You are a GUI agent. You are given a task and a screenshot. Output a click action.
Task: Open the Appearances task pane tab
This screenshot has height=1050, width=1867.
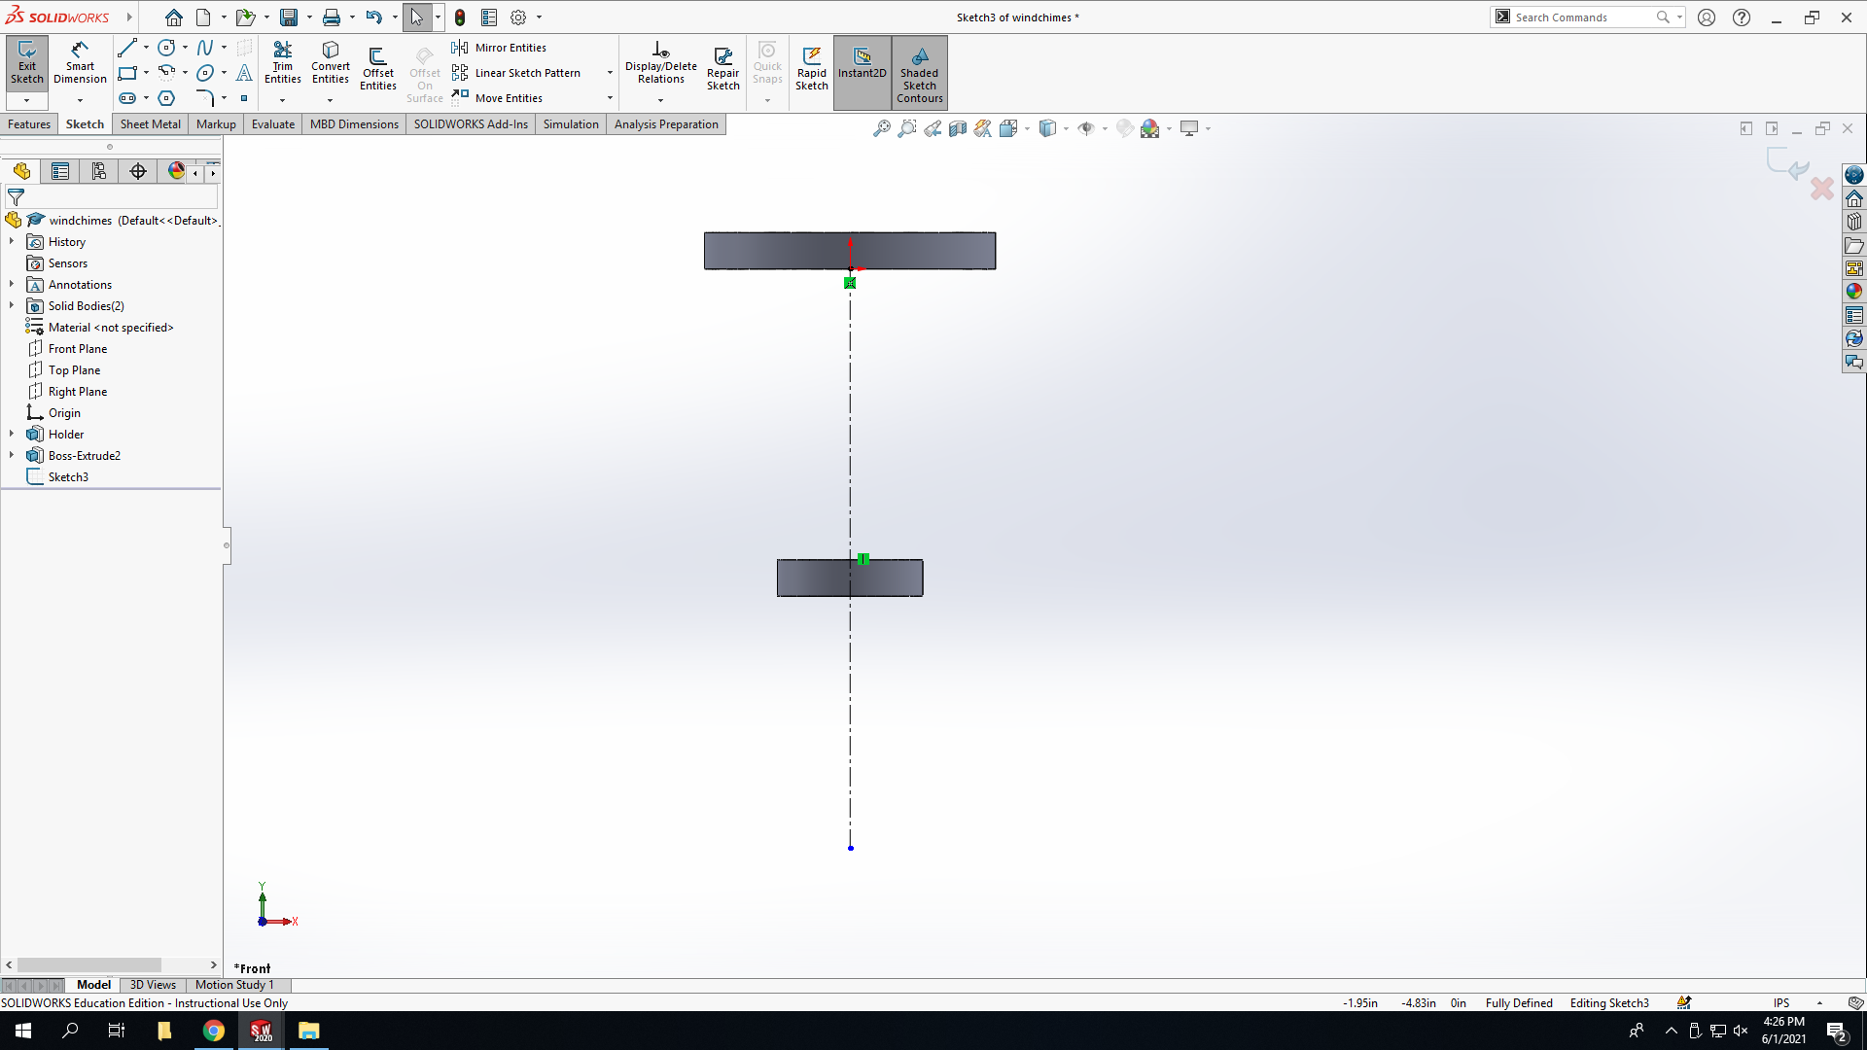tap(1854, 292)
